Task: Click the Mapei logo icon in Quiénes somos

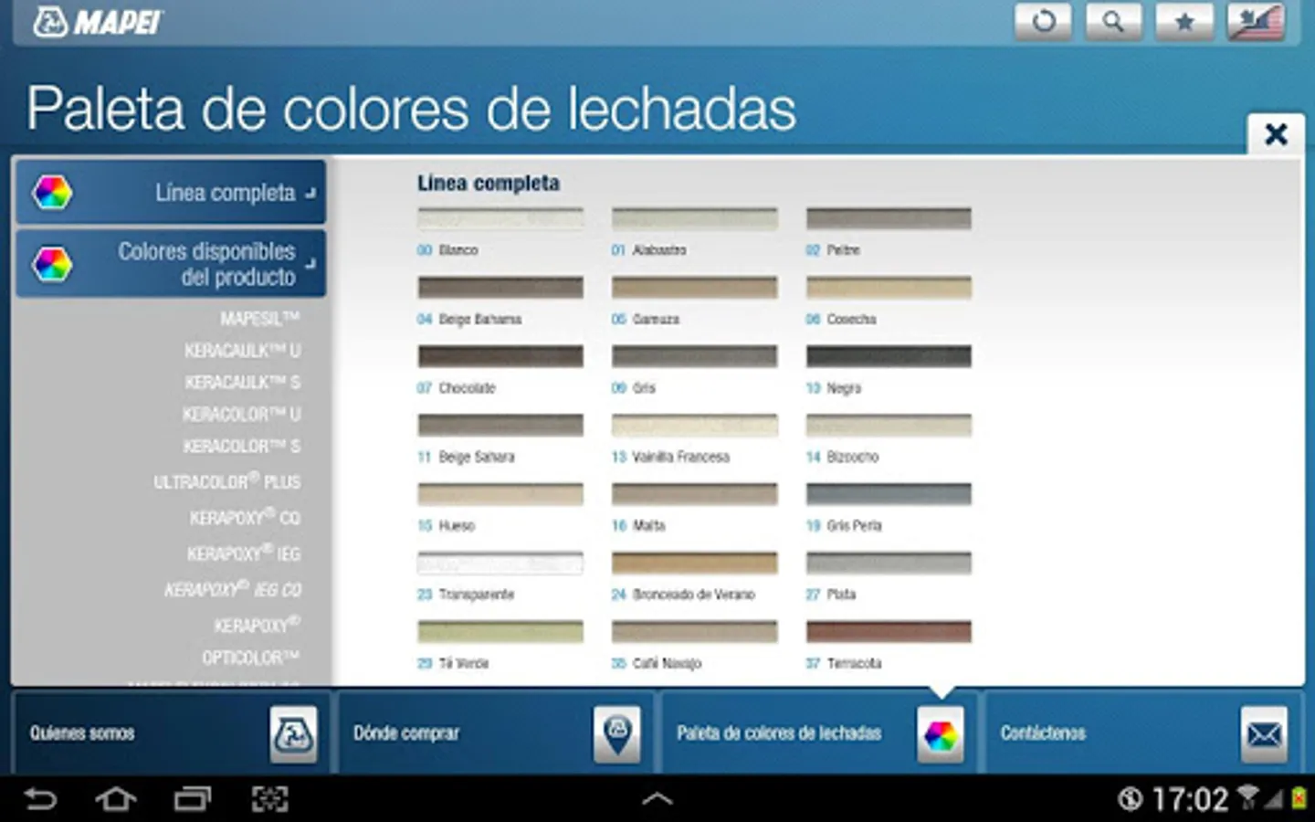Action: (x=293, y=734)
